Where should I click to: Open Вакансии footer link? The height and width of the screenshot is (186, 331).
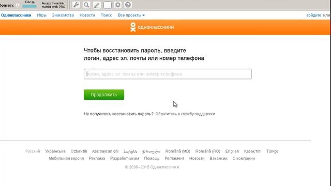[218, 159]
